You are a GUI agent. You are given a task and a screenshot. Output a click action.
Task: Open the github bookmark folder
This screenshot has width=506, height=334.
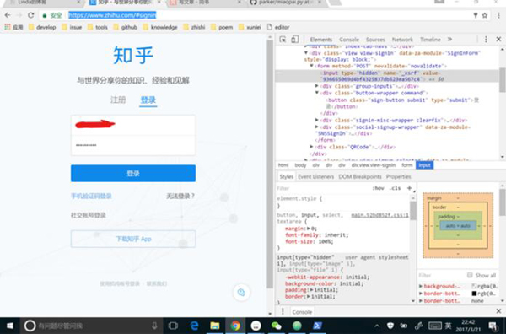(x=126, y=28)
